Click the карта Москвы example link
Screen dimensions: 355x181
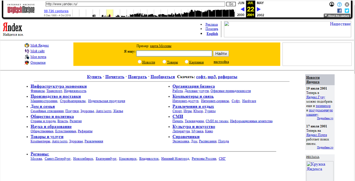pyautogui.click(x=161, y=46)
